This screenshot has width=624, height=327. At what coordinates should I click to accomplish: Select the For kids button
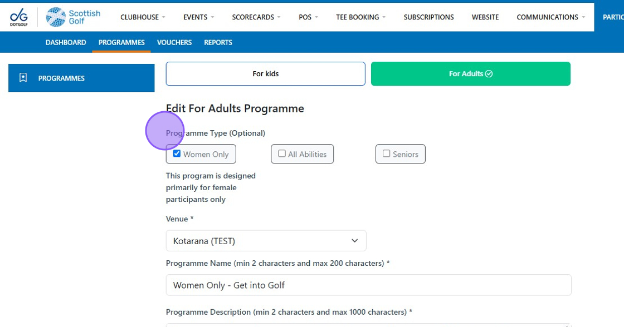click(265, 73)
